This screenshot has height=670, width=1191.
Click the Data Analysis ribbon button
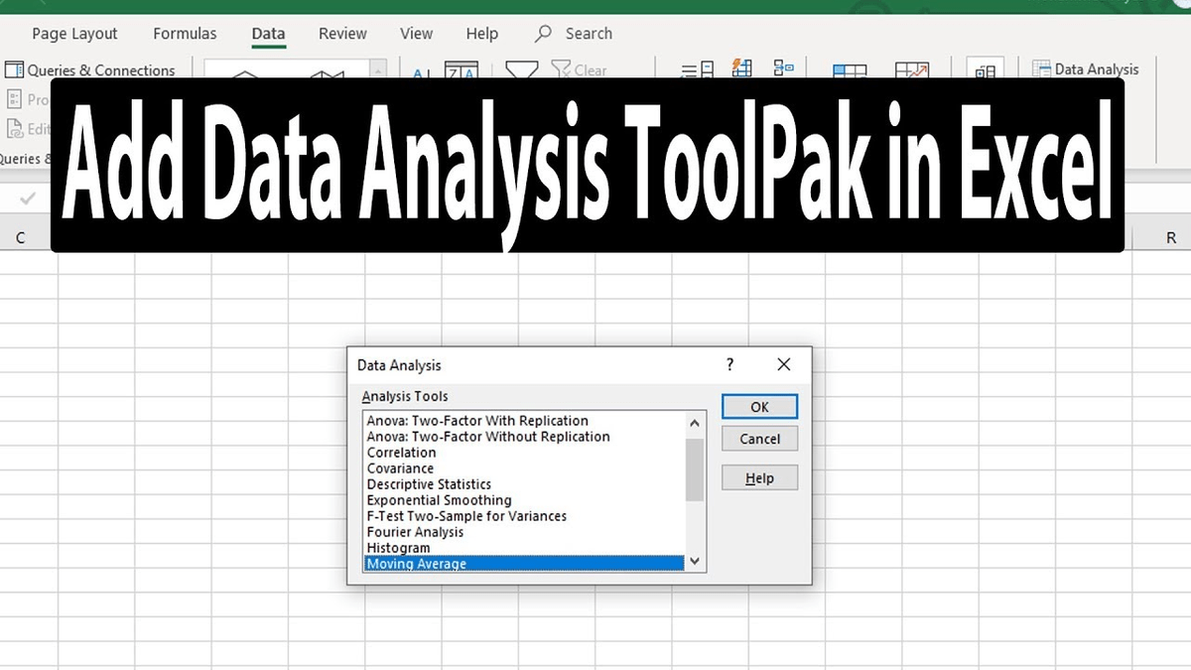coord(1087,68)
